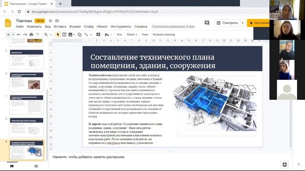Click the 21 апреля paragraph text
Viewport: 305px width, 171px height.
125,133
